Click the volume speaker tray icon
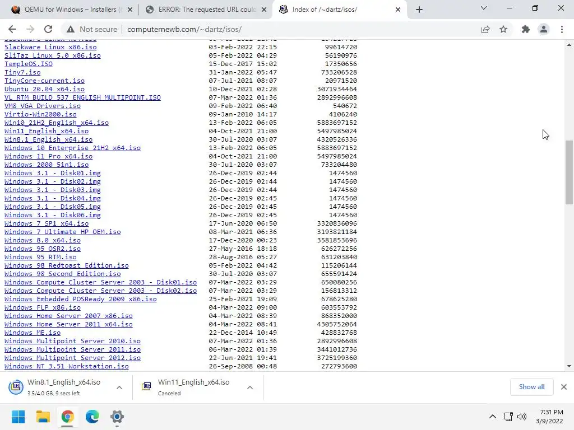This screenshot has width=574, height=430. pos(522,417)
